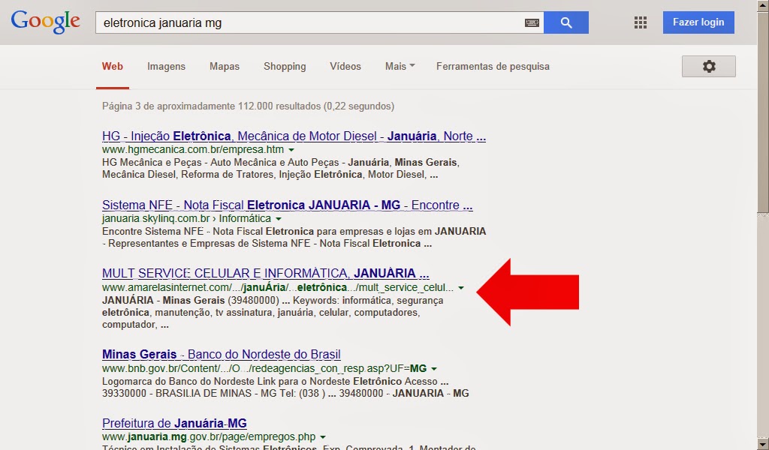
Task: Open the on-screen keyboard icon in search box
Action: (532, 22)
